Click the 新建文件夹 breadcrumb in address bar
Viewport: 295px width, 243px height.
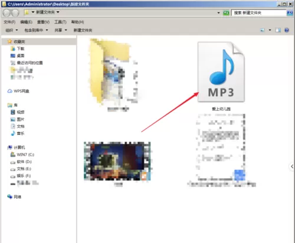pyautogui.click(x=45, y=12)
